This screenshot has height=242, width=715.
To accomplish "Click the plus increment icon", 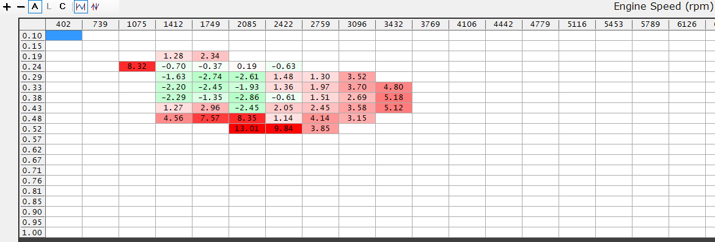I will pos(7,7).
